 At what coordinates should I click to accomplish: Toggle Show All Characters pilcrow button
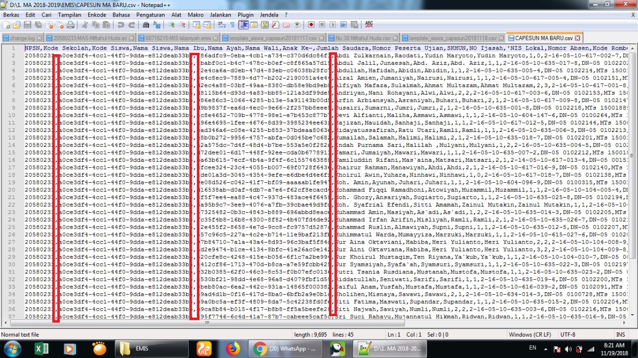[232, 25]
